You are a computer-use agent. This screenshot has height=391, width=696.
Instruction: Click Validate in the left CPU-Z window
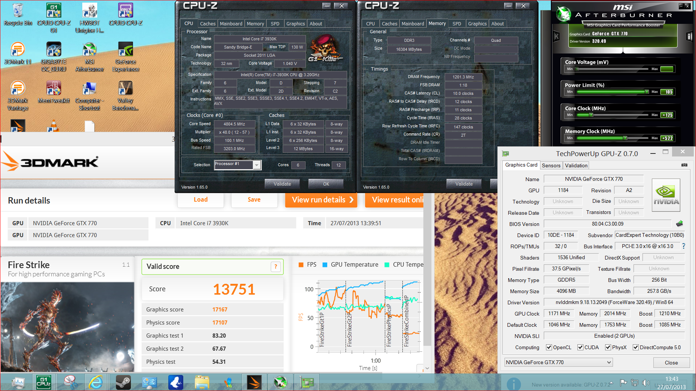coord(282,184)
